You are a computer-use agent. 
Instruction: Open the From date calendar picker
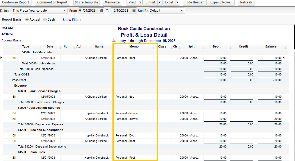click(101, 11)
